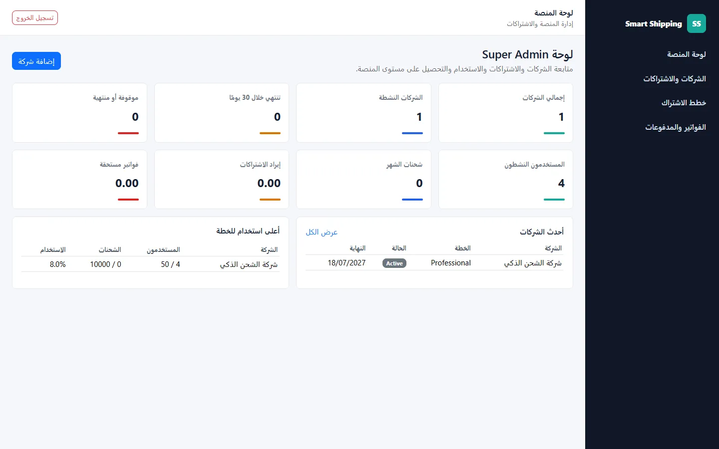The image size is (719, 449).
Task: Open خطط الاشتراك sidebar item
Action: coord(684,103)
